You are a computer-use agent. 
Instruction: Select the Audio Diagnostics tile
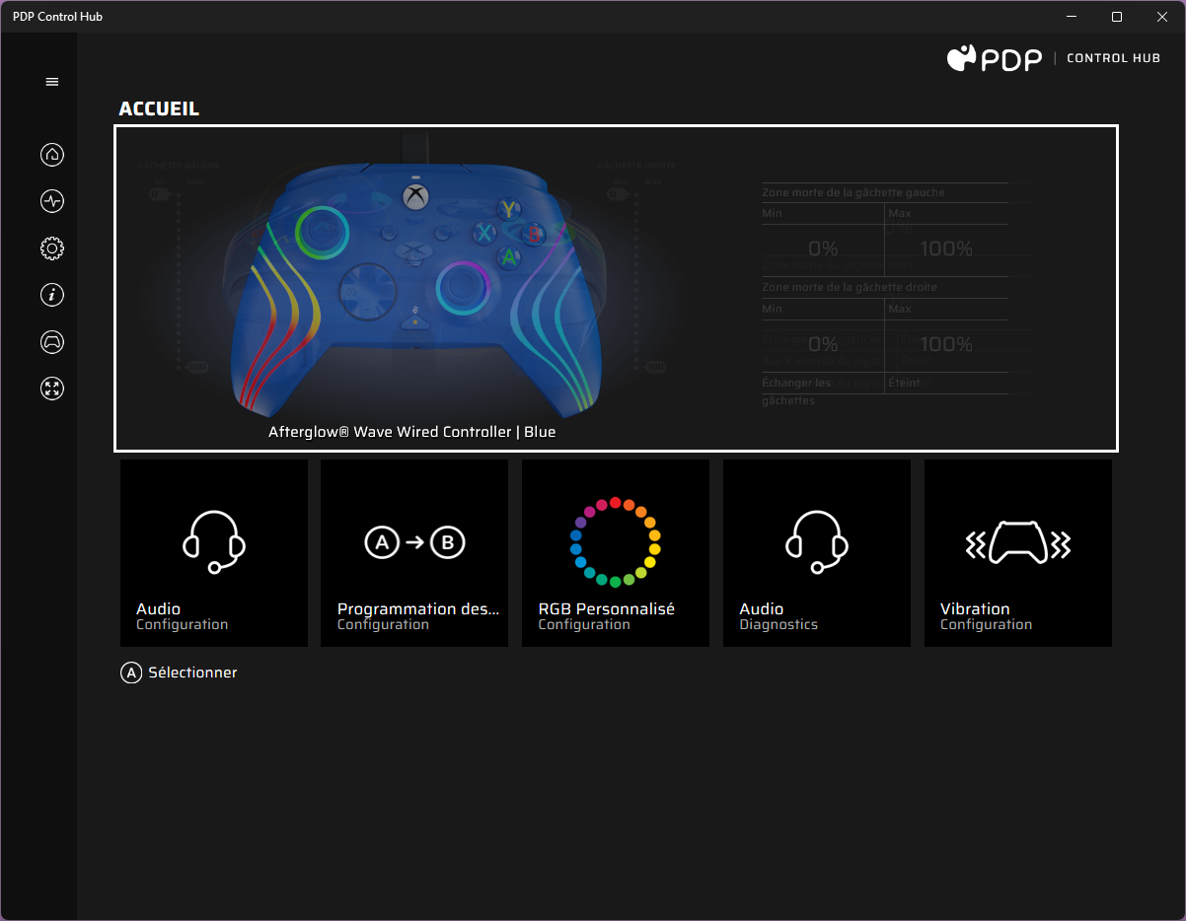click(x=816, y=552)
